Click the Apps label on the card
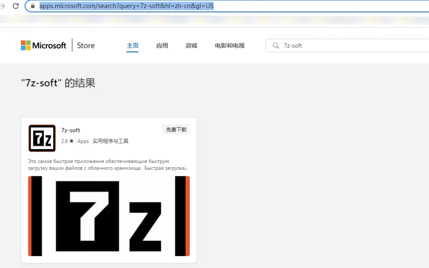Screen dimensions: 429x268 [83, 141]
